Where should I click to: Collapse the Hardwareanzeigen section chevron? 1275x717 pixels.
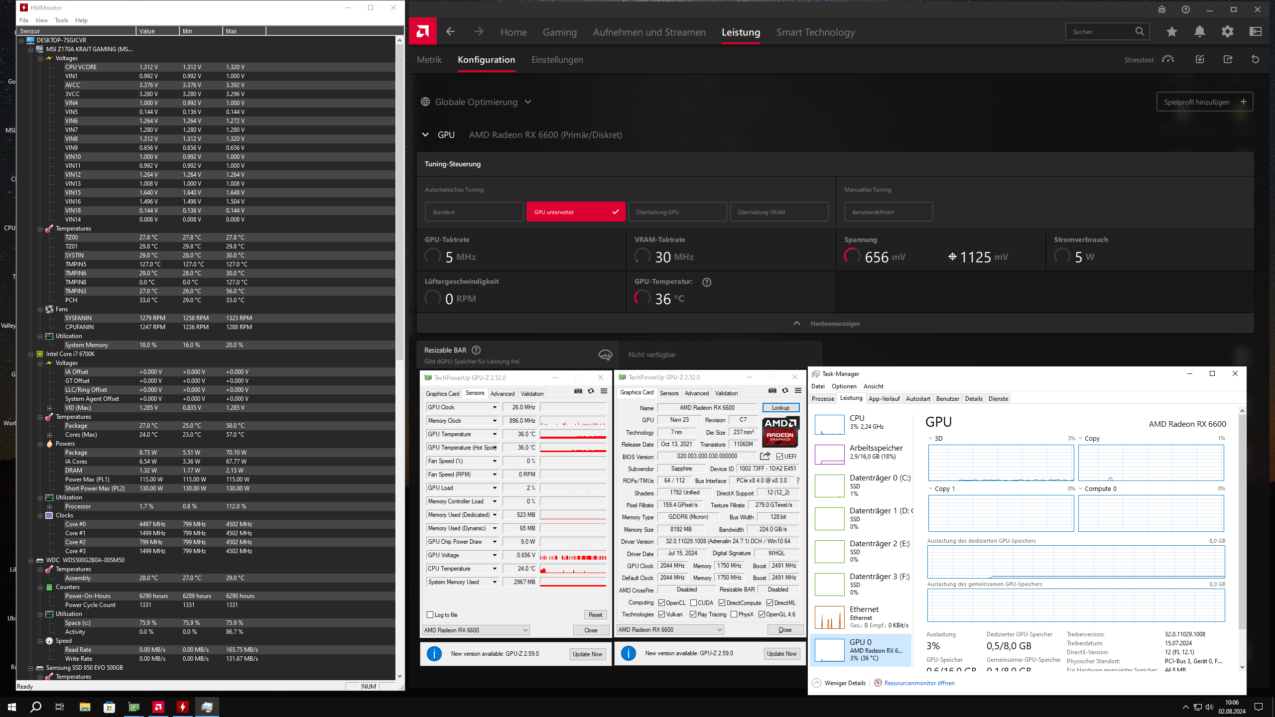797,324
